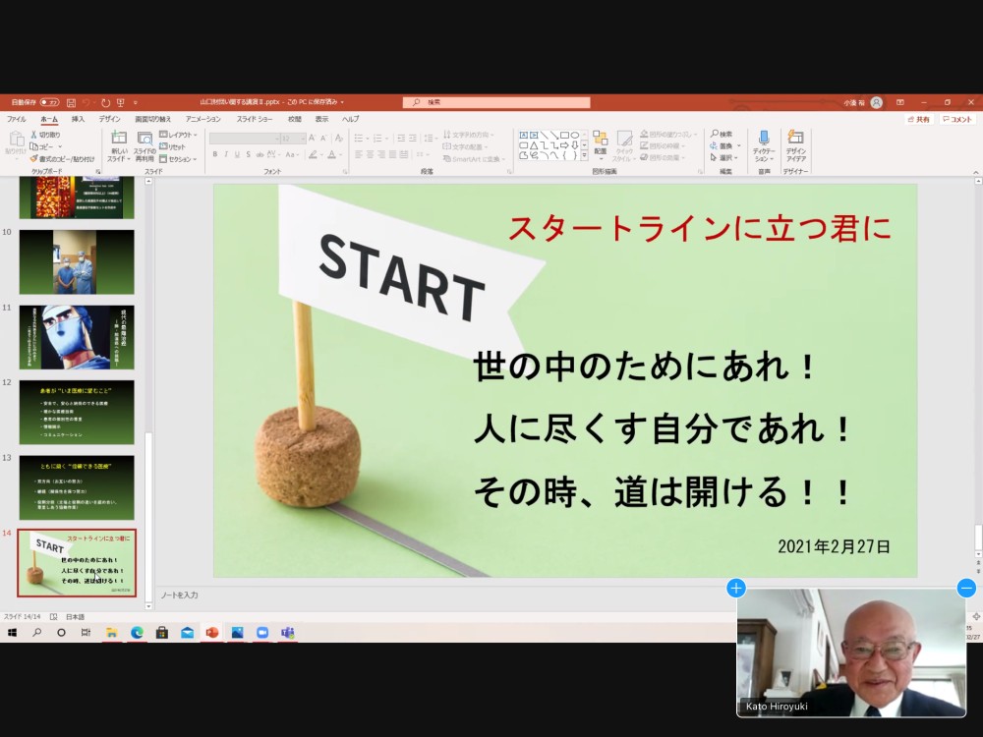Viewport: 983px width, 737px height.
Task: Open the File (ファイル) tab
Action: coord(17,119)
